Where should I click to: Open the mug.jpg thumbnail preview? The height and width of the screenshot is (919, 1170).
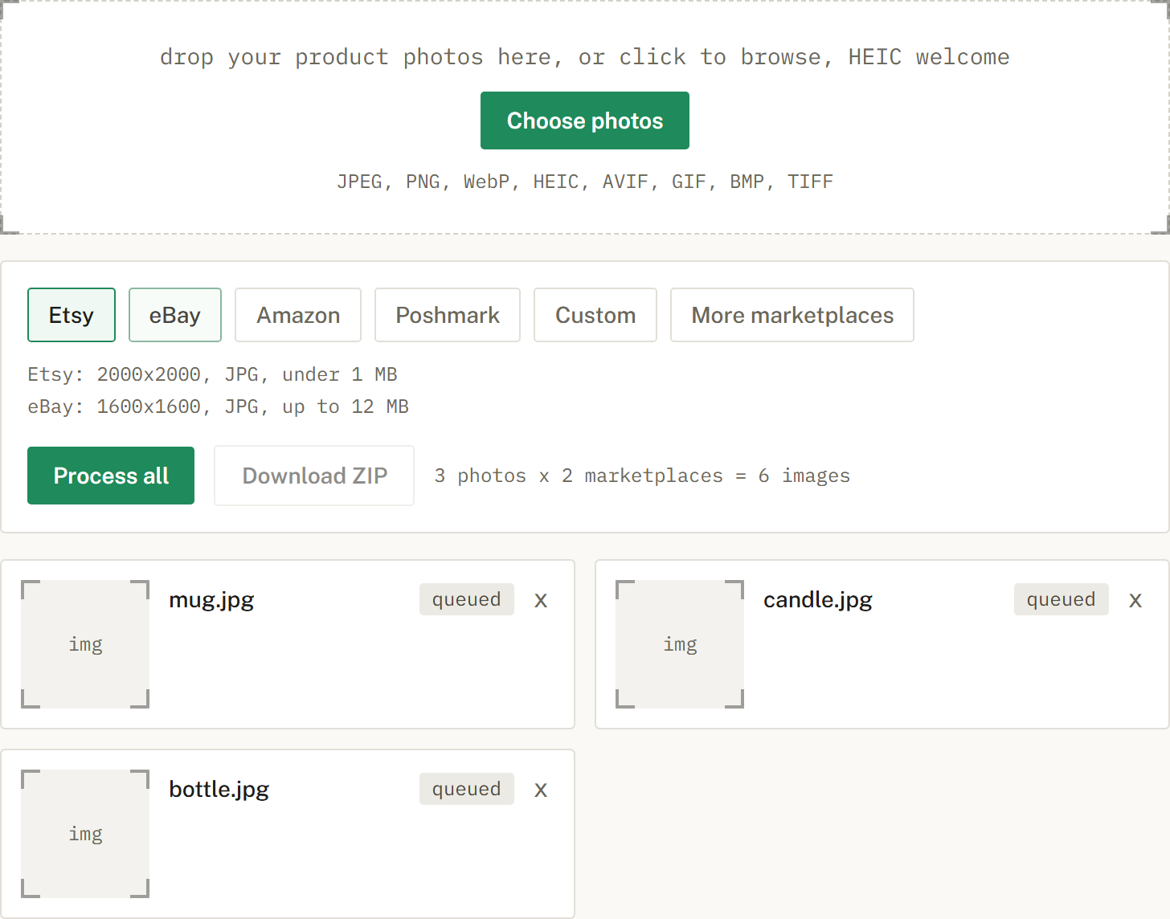pyautogui.click(x=85, y=644)
